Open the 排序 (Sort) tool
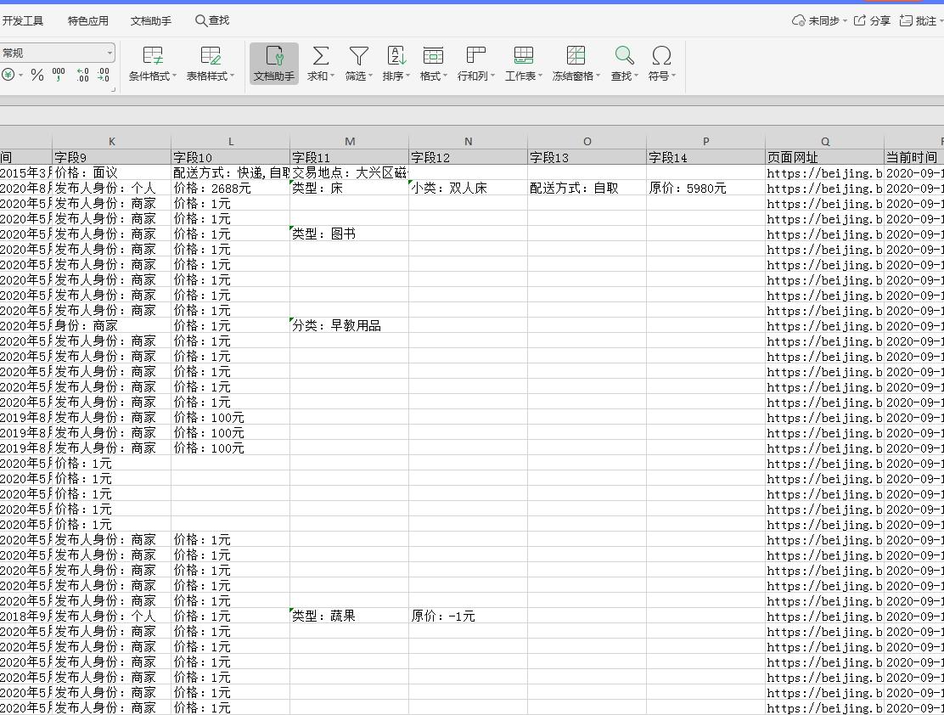This screenshot has height=715, width=944. (x=395, y=64)
